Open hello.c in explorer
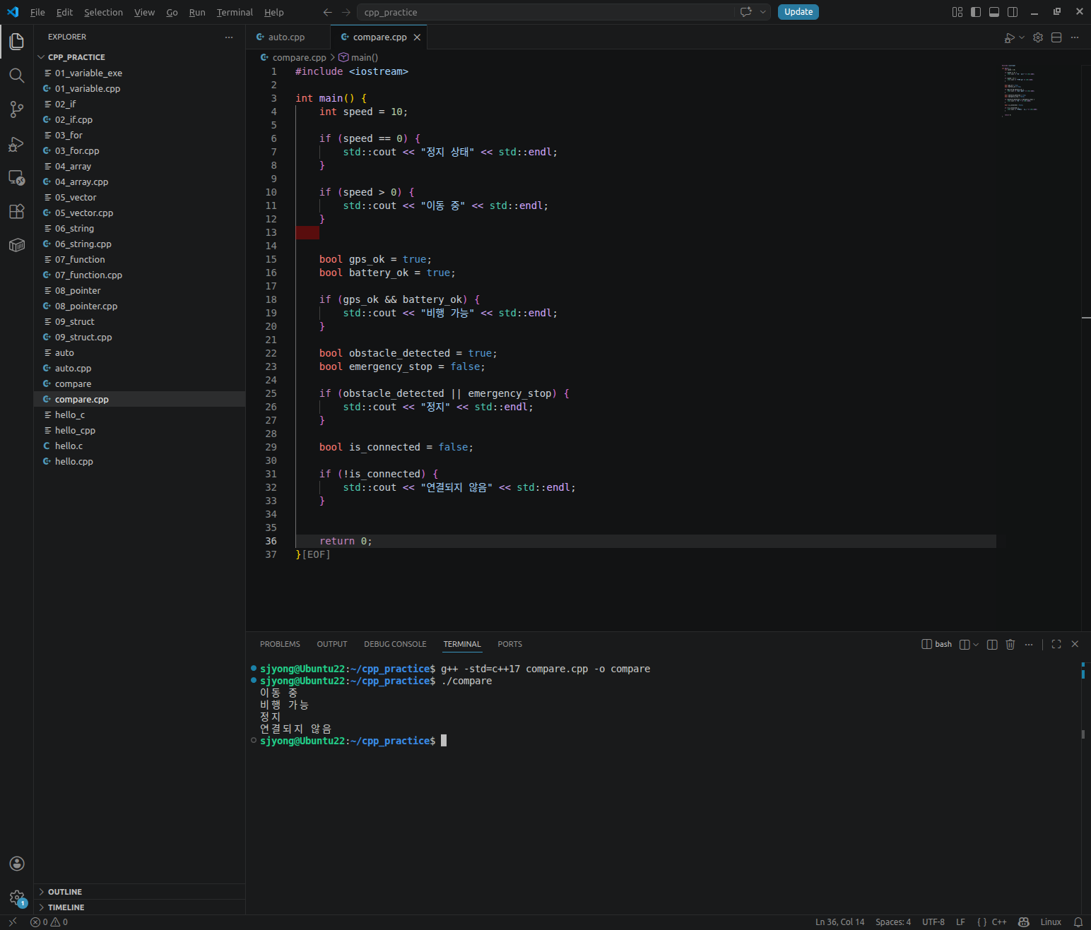 click(139, 446)
